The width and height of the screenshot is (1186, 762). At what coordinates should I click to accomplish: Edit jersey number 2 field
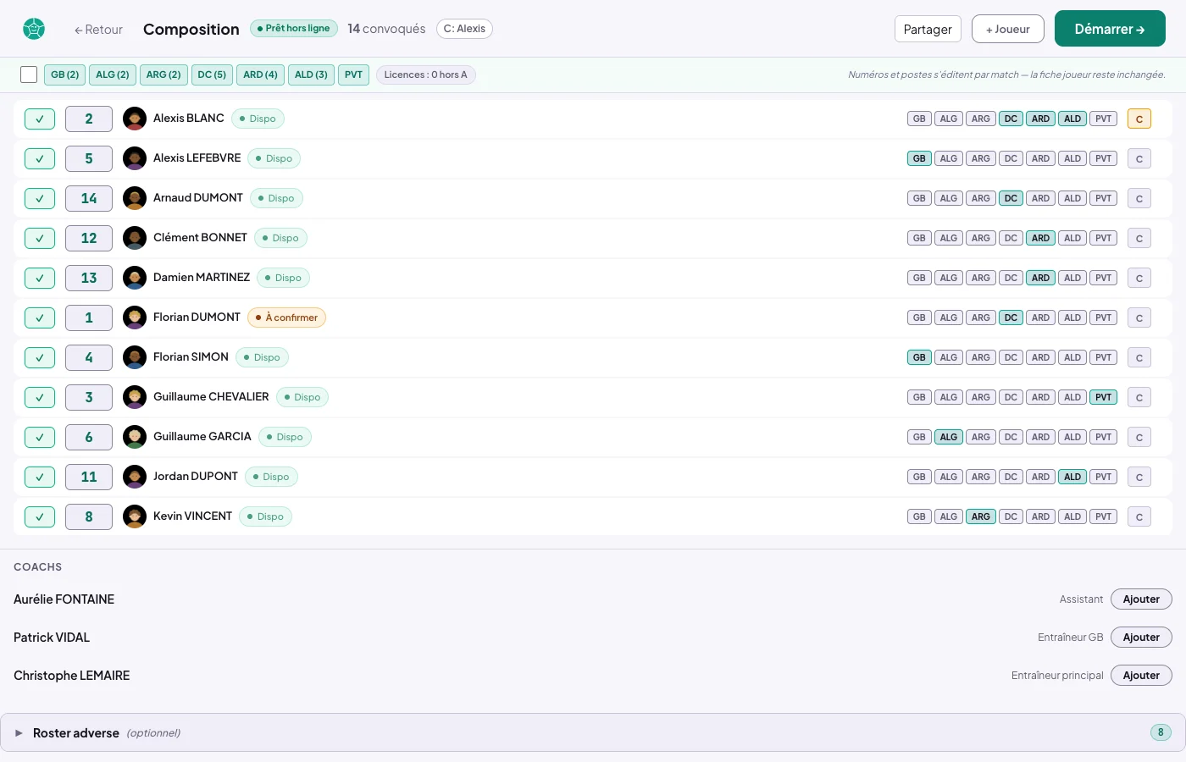click(x=89, y=119)
